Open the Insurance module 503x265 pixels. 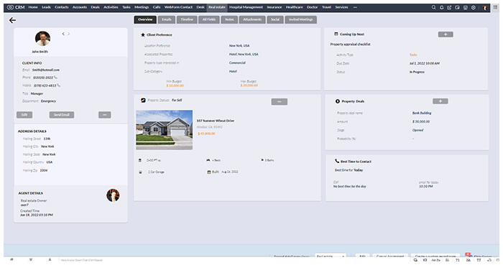click(274, 7)
